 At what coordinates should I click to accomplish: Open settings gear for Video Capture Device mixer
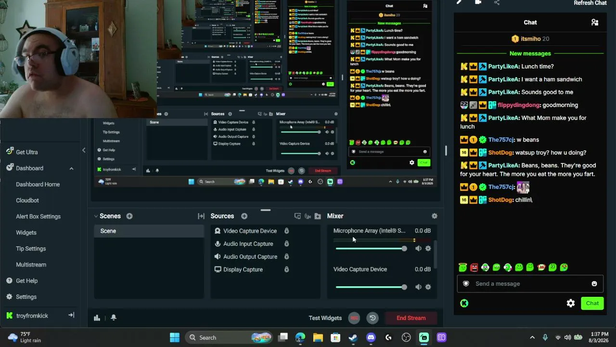tap(428, 287)
